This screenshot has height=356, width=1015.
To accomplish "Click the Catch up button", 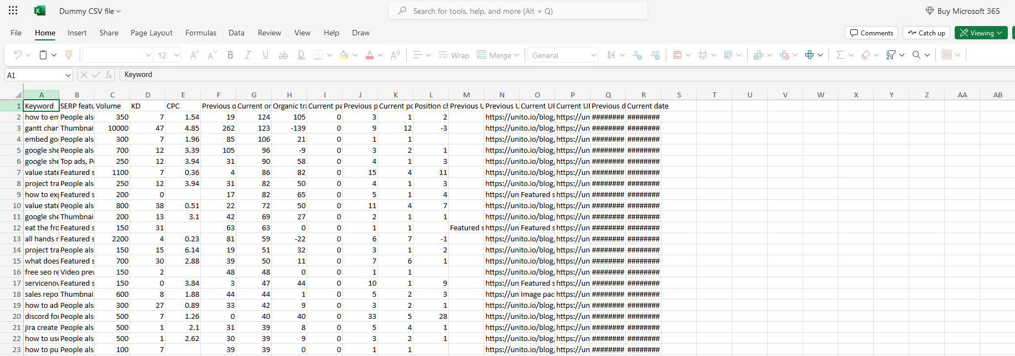I will [926, 33].
